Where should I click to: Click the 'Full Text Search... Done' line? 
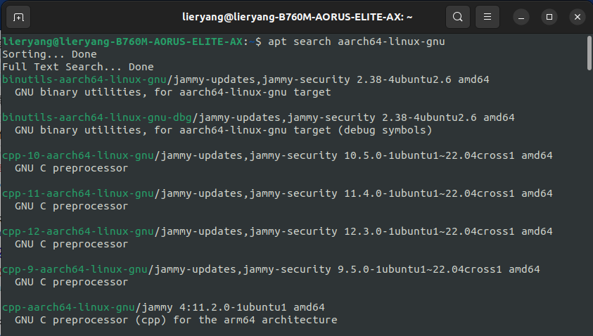78,67
